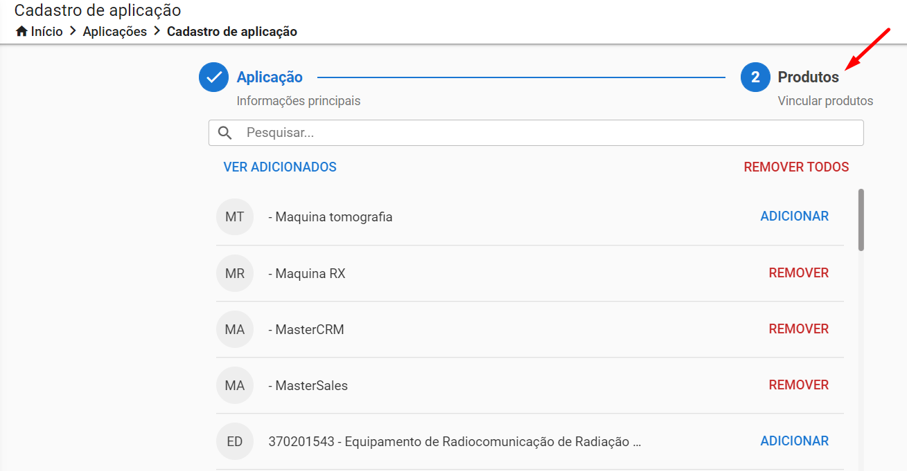Go to Aplicações in the breadcrumb

(115, 32)
